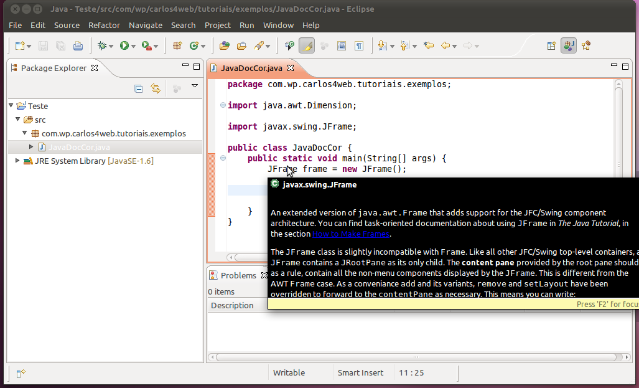Viewport: 639px width, 388px height.
Task: Close the JavaDocCor.java editor tab
Action: [291, 68]
